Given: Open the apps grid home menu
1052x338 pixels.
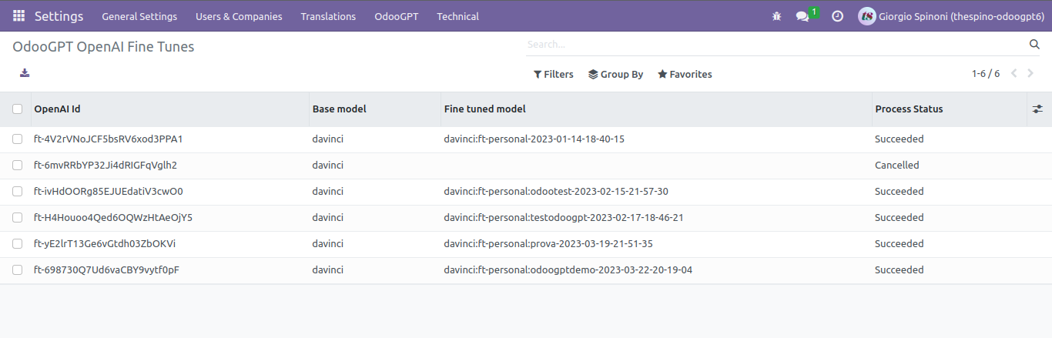Looking at the screenshot, I should [18, 16].
